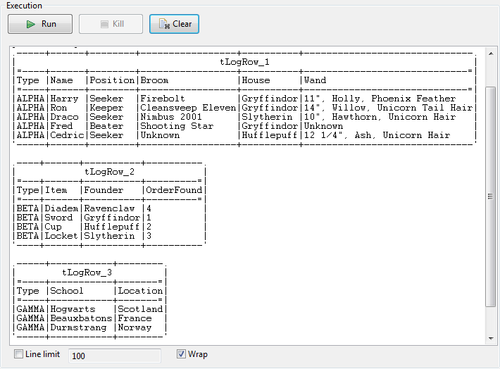Click the Nimbus 2001 cell
This screenshot has height=369, width=500.
point(171,117)
